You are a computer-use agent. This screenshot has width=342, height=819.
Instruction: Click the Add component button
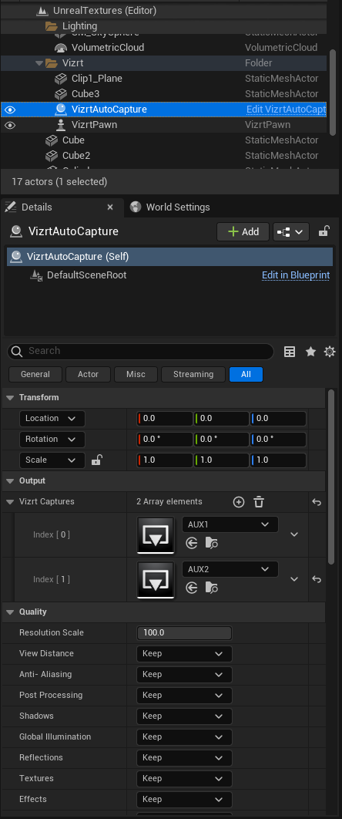243,231
